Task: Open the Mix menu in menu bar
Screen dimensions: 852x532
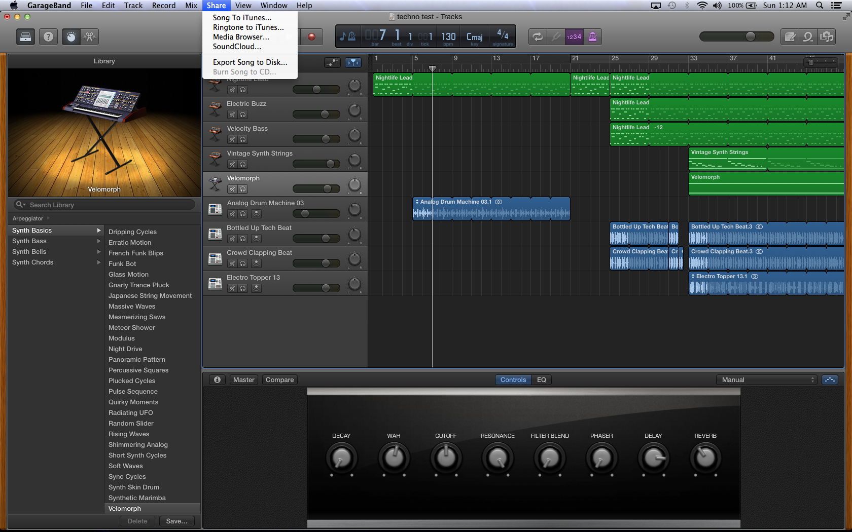Action: point(191,6)
